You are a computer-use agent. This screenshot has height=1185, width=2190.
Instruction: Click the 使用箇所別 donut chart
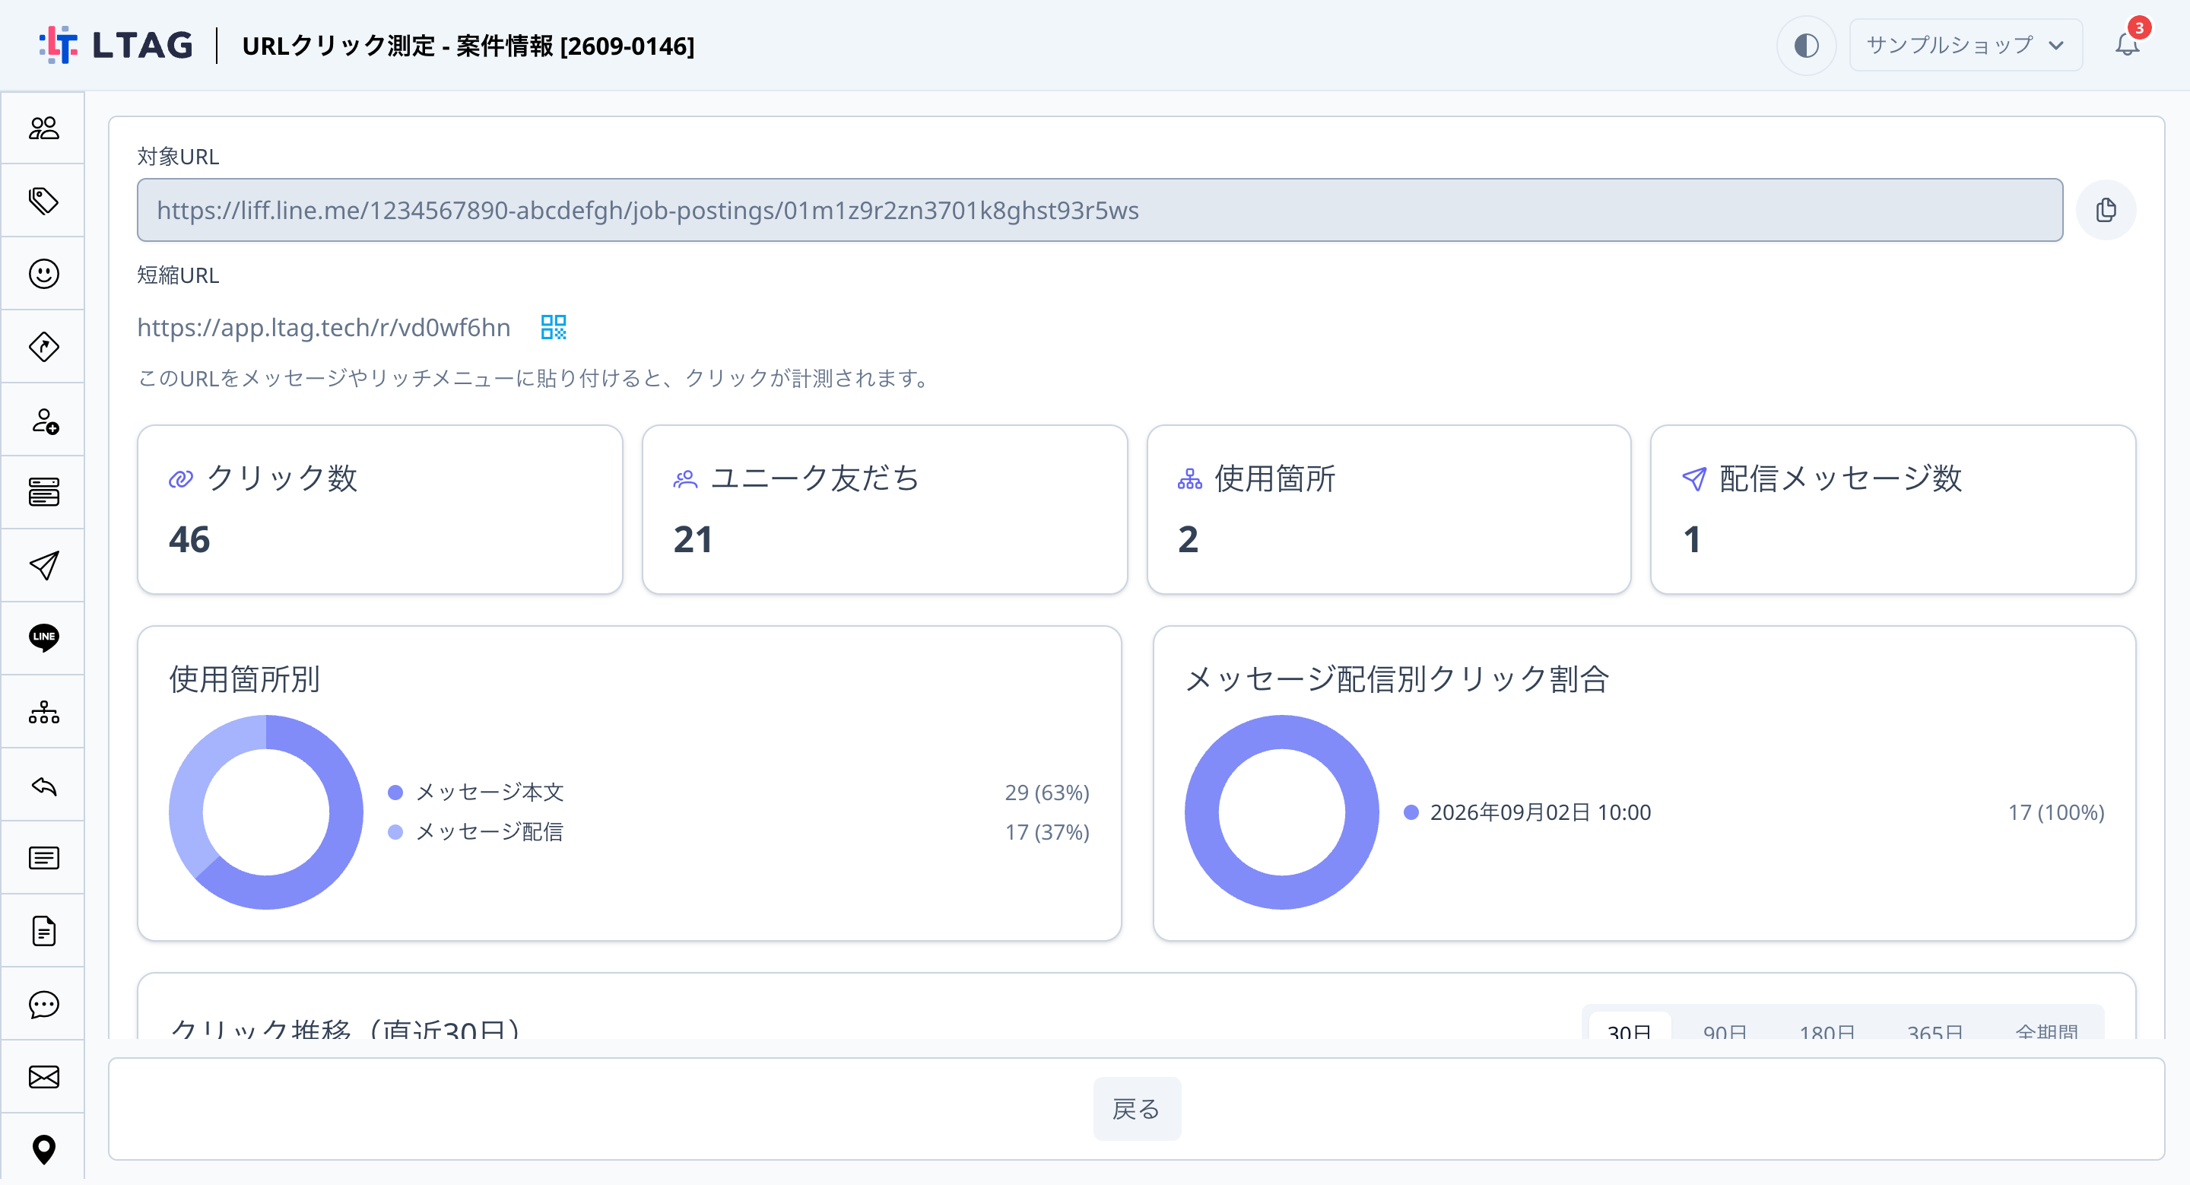click(266, 812)
